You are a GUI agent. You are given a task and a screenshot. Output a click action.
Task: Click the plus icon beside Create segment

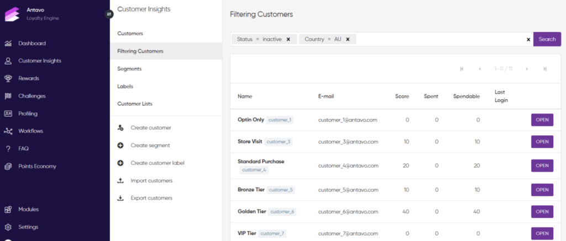120,146
